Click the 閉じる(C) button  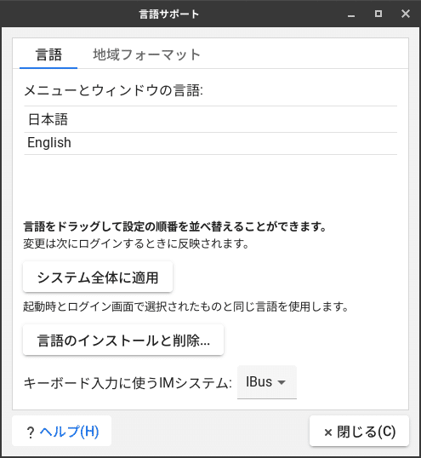pyautogui.click(x=359, y=431)
